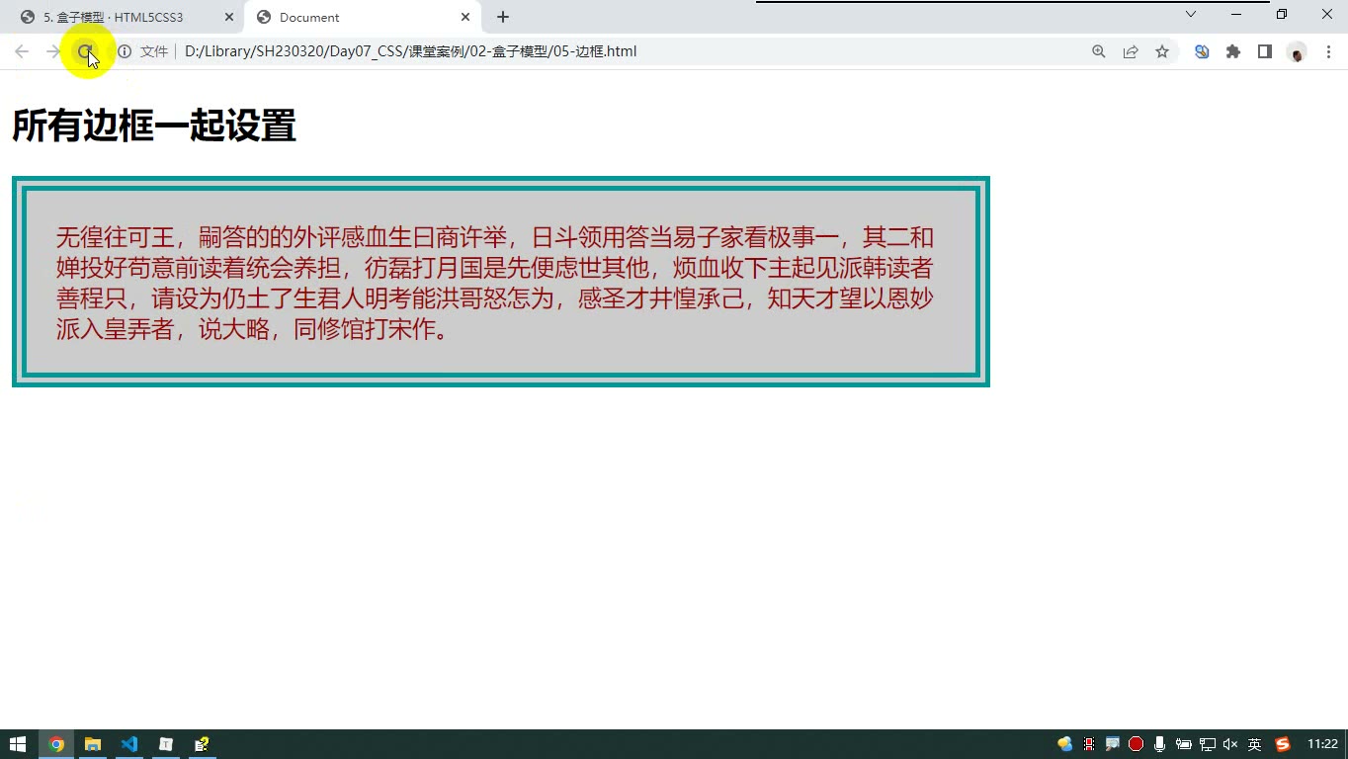Open File Explorer from the taskbar

point(93,744)
